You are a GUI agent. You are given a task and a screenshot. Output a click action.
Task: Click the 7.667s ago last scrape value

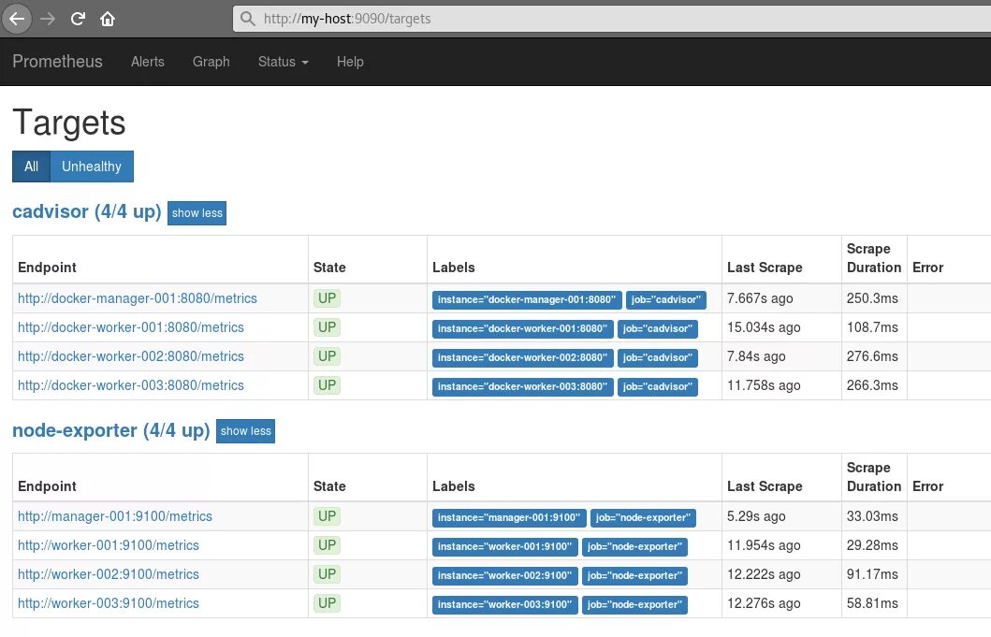click(760, 298)
